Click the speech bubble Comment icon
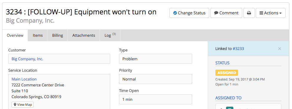Viewport: 292px width, 109px height. pos(216,13)
